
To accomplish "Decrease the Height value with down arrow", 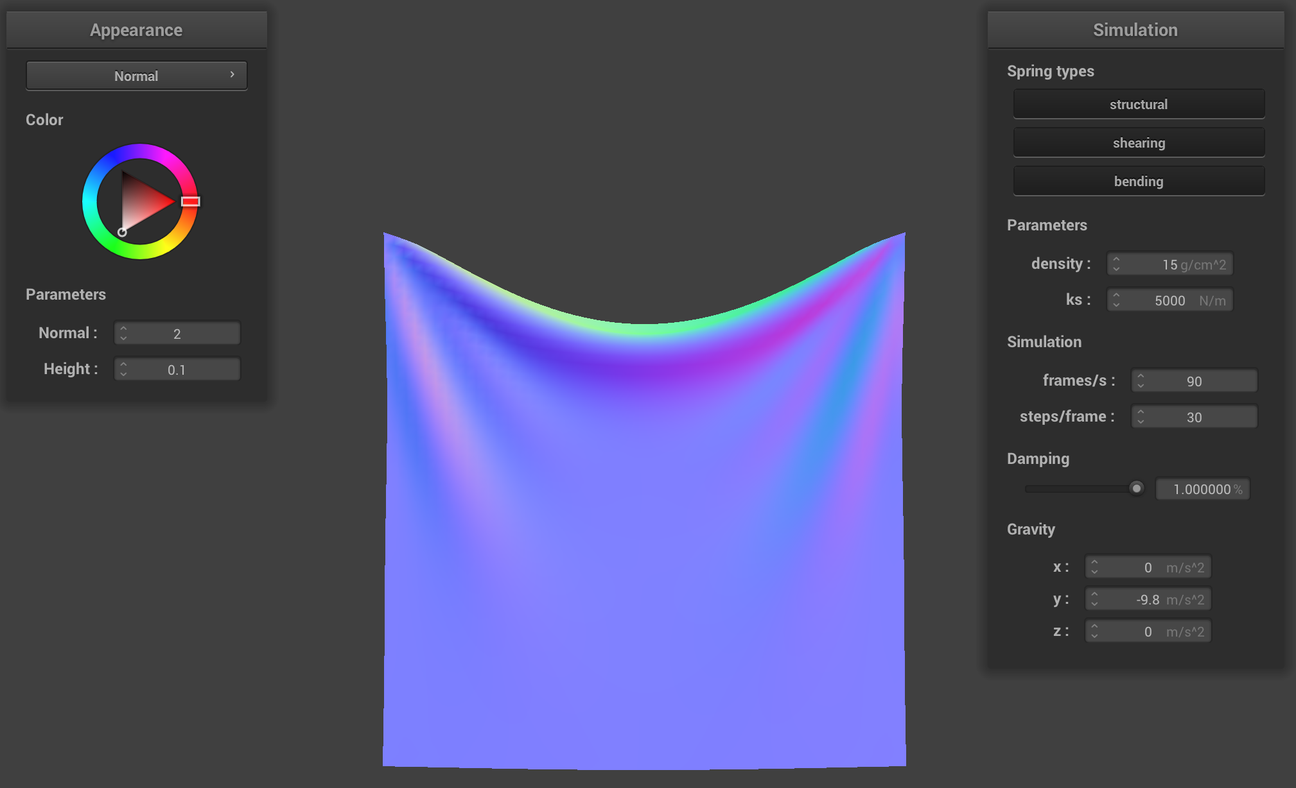I will [x=123, y=373].
